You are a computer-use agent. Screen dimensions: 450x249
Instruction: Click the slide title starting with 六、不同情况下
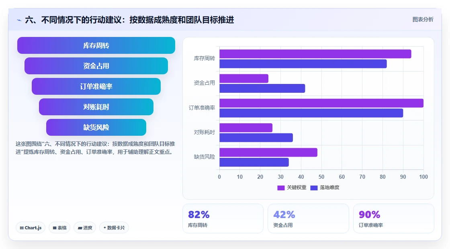click(129, 20)
